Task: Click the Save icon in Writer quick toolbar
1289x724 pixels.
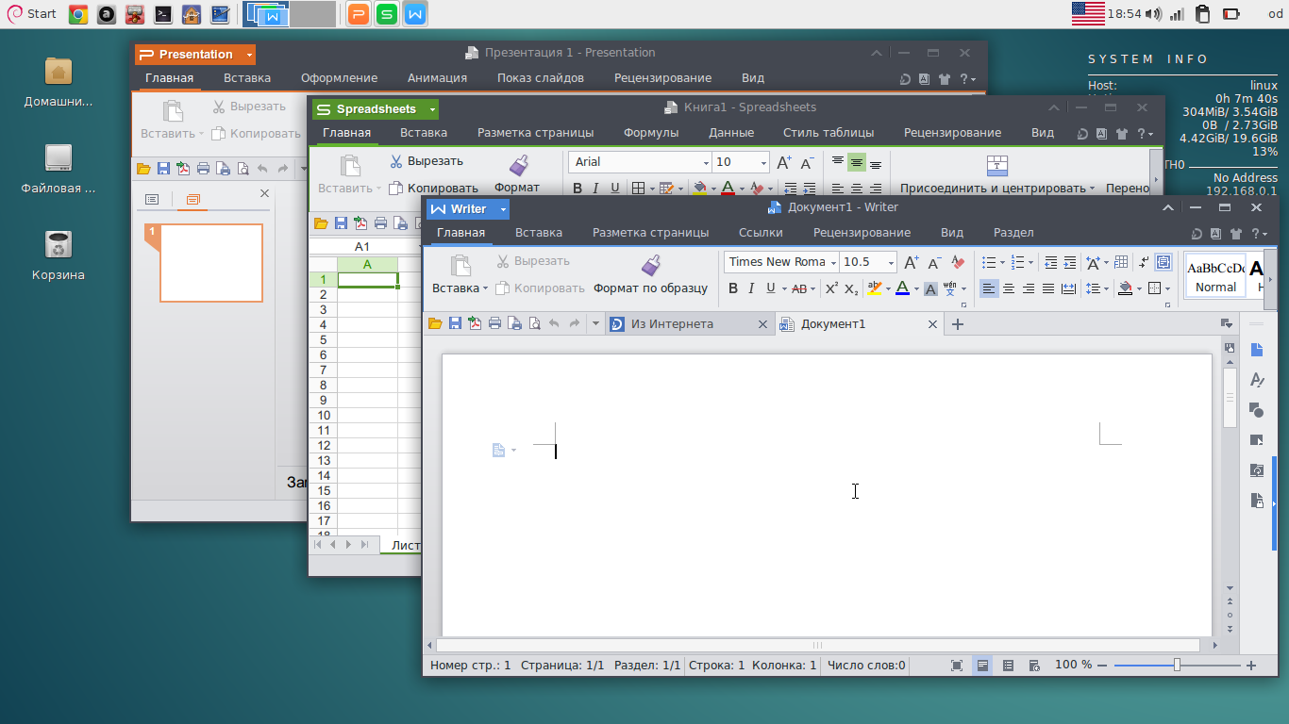Action: point(455,324)
